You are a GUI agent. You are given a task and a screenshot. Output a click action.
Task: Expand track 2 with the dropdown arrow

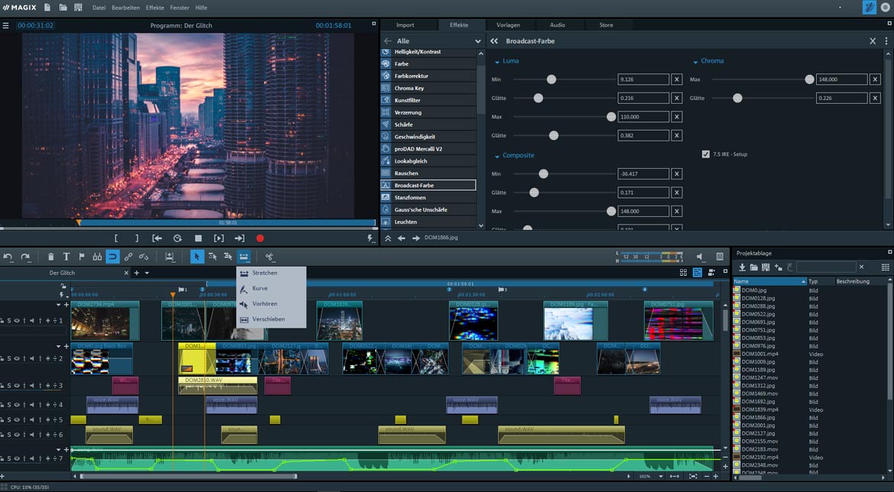click(58, 346)
